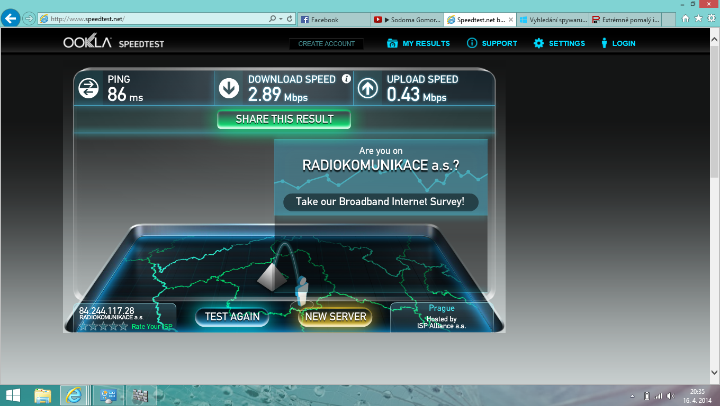Click the ping arrows icon
This screenshot has height=406, width=720.
[x=88, y=88]
